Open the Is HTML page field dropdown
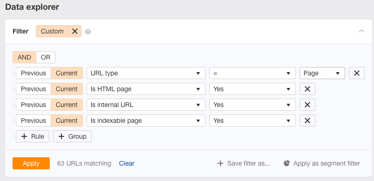 [x=146, y=89]
